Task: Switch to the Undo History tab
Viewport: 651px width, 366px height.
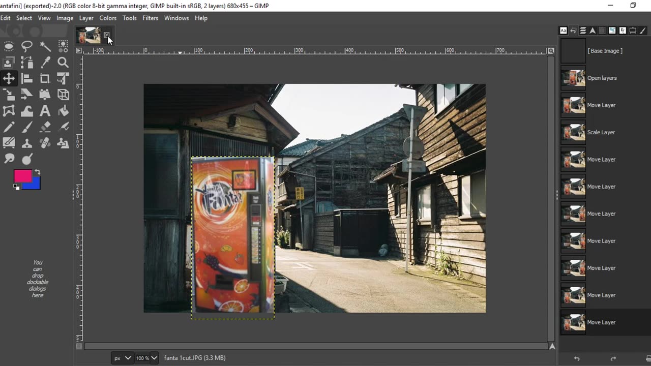Action: (573, 30)
